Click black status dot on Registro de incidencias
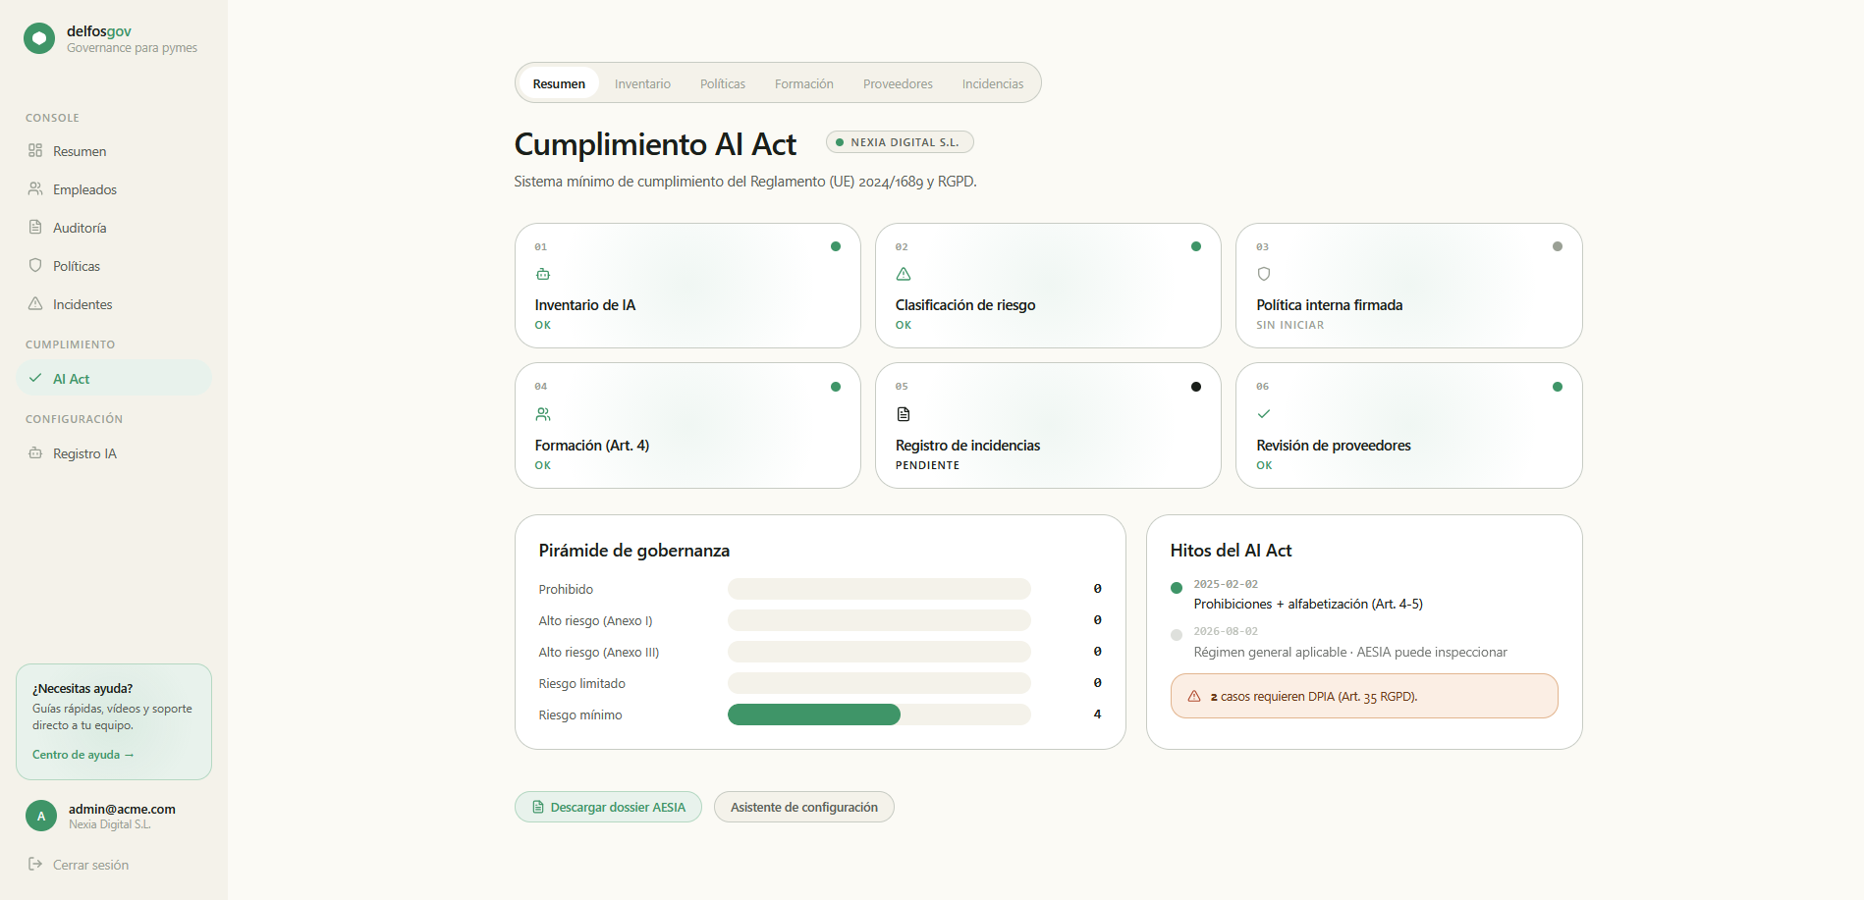1864x900 pixels. (x=1196, y=387)
